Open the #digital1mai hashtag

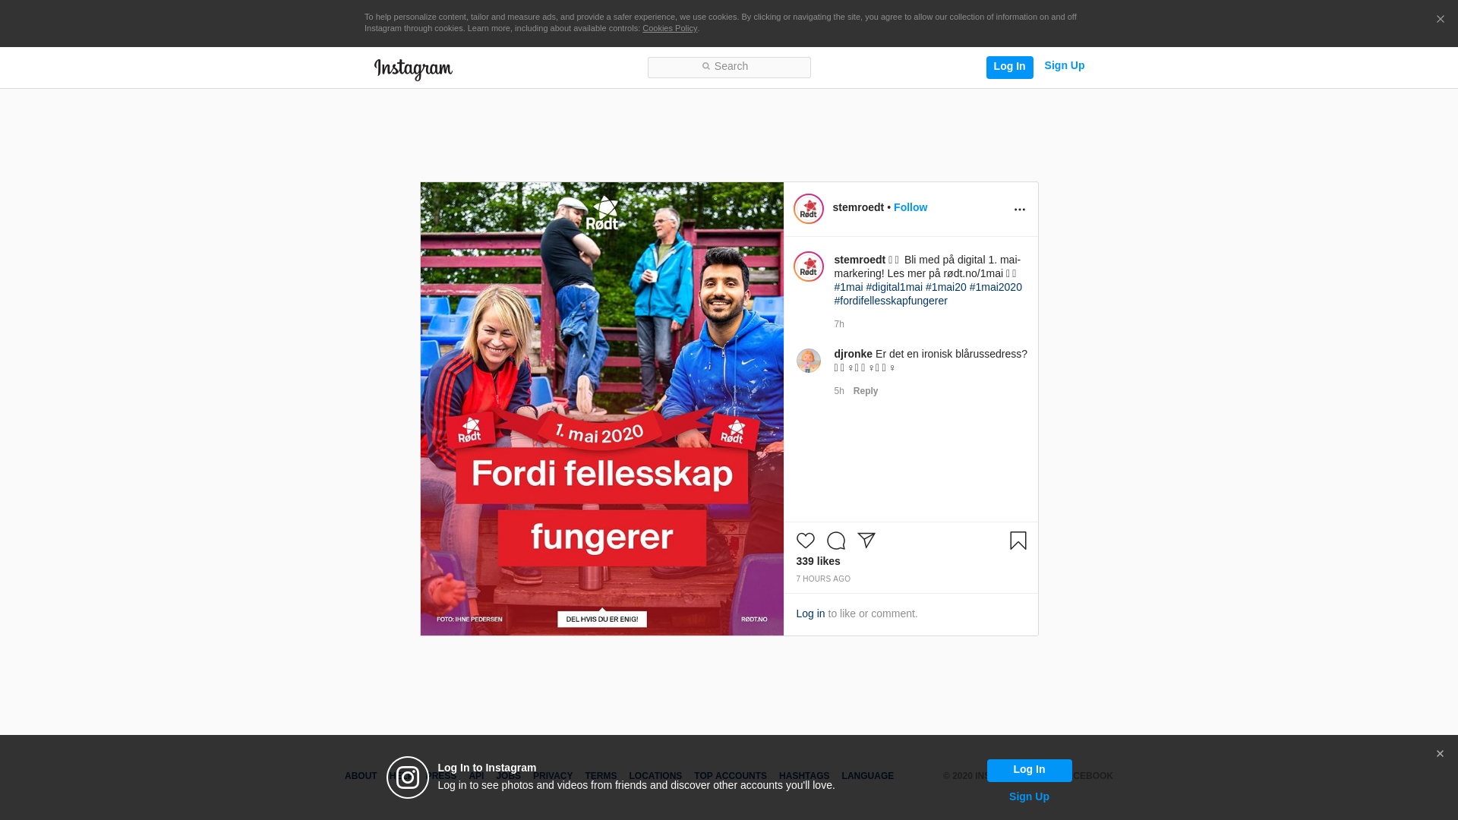(894, 287)
